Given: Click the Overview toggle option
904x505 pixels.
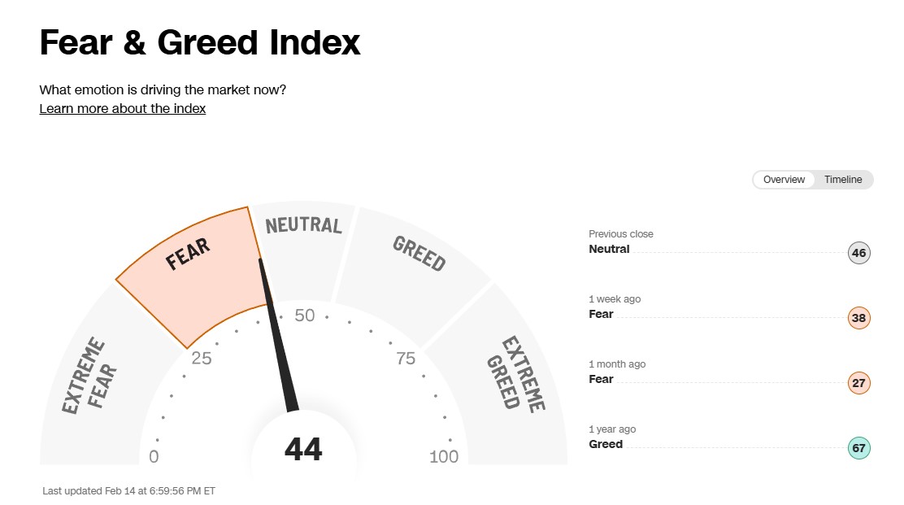Looking at the screenshot, I should pyautogui.click(x=784, y=180).
